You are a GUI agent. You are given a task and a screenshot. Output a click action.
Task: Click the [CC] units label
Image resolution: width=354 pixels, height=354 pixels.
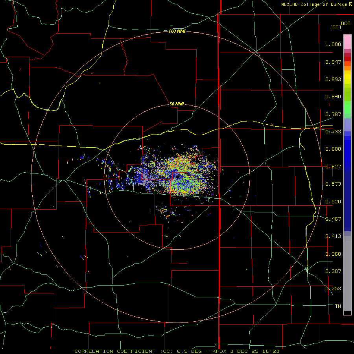pyautogui.click(x=336, y=27)
